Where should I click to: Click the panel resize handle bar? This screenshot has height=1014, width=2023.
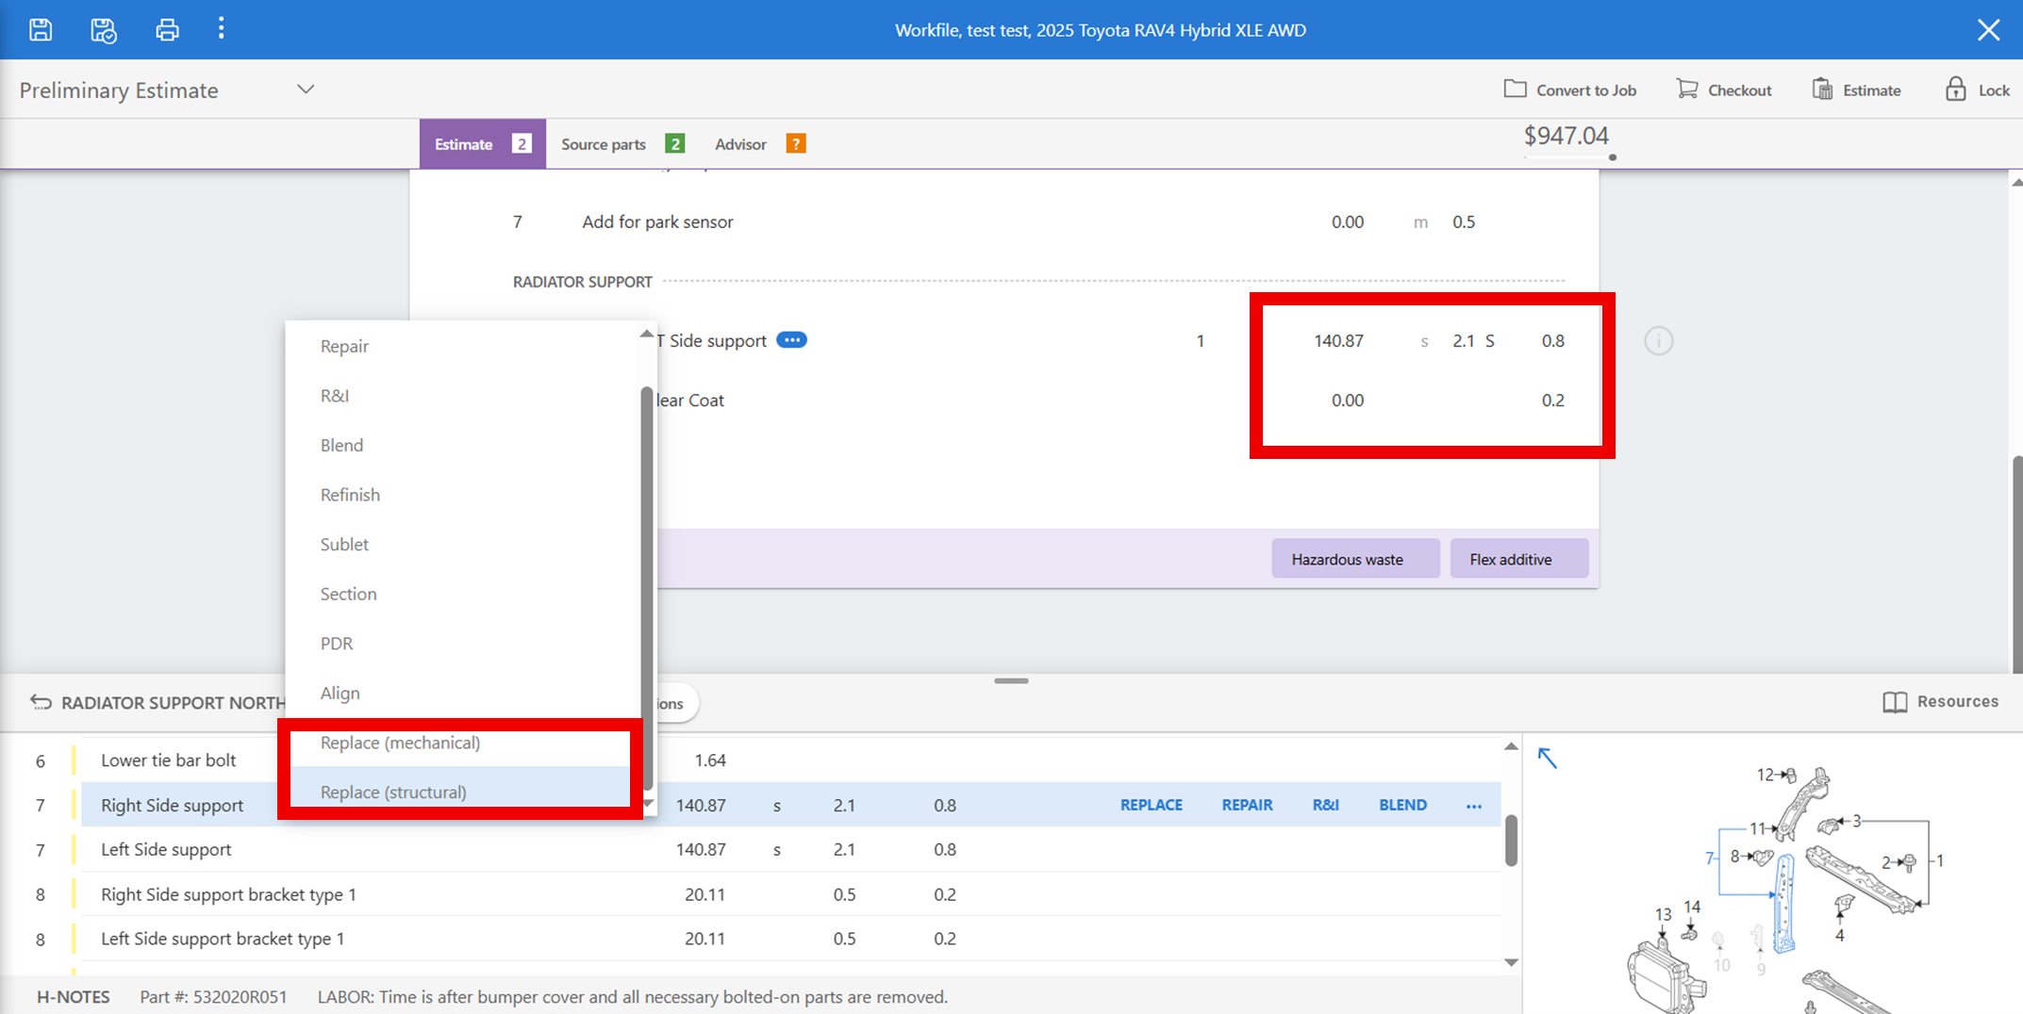click(1011, 680)
